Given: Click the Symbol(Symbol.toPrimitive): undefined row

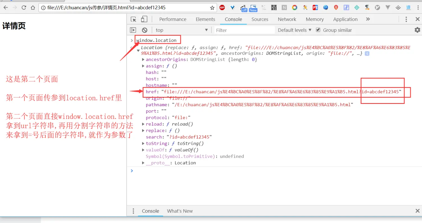Looking at the screenshot, I should click(195, 156).
